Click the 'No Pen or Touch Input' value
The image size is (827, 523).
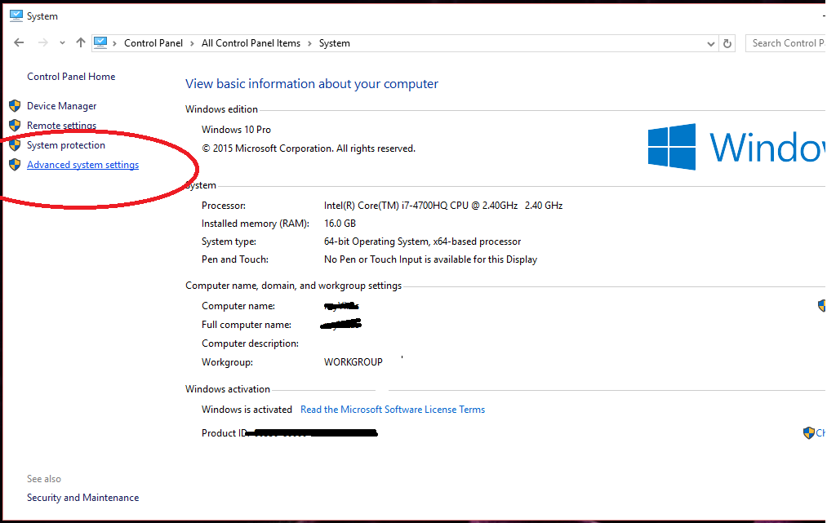430,259
